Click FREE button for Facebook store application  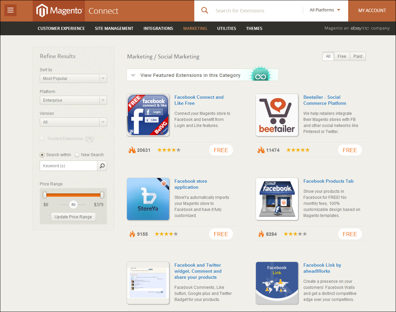221,234
